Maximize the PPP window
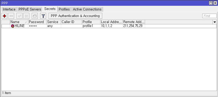The image size is (218, 97). [211, 3]
